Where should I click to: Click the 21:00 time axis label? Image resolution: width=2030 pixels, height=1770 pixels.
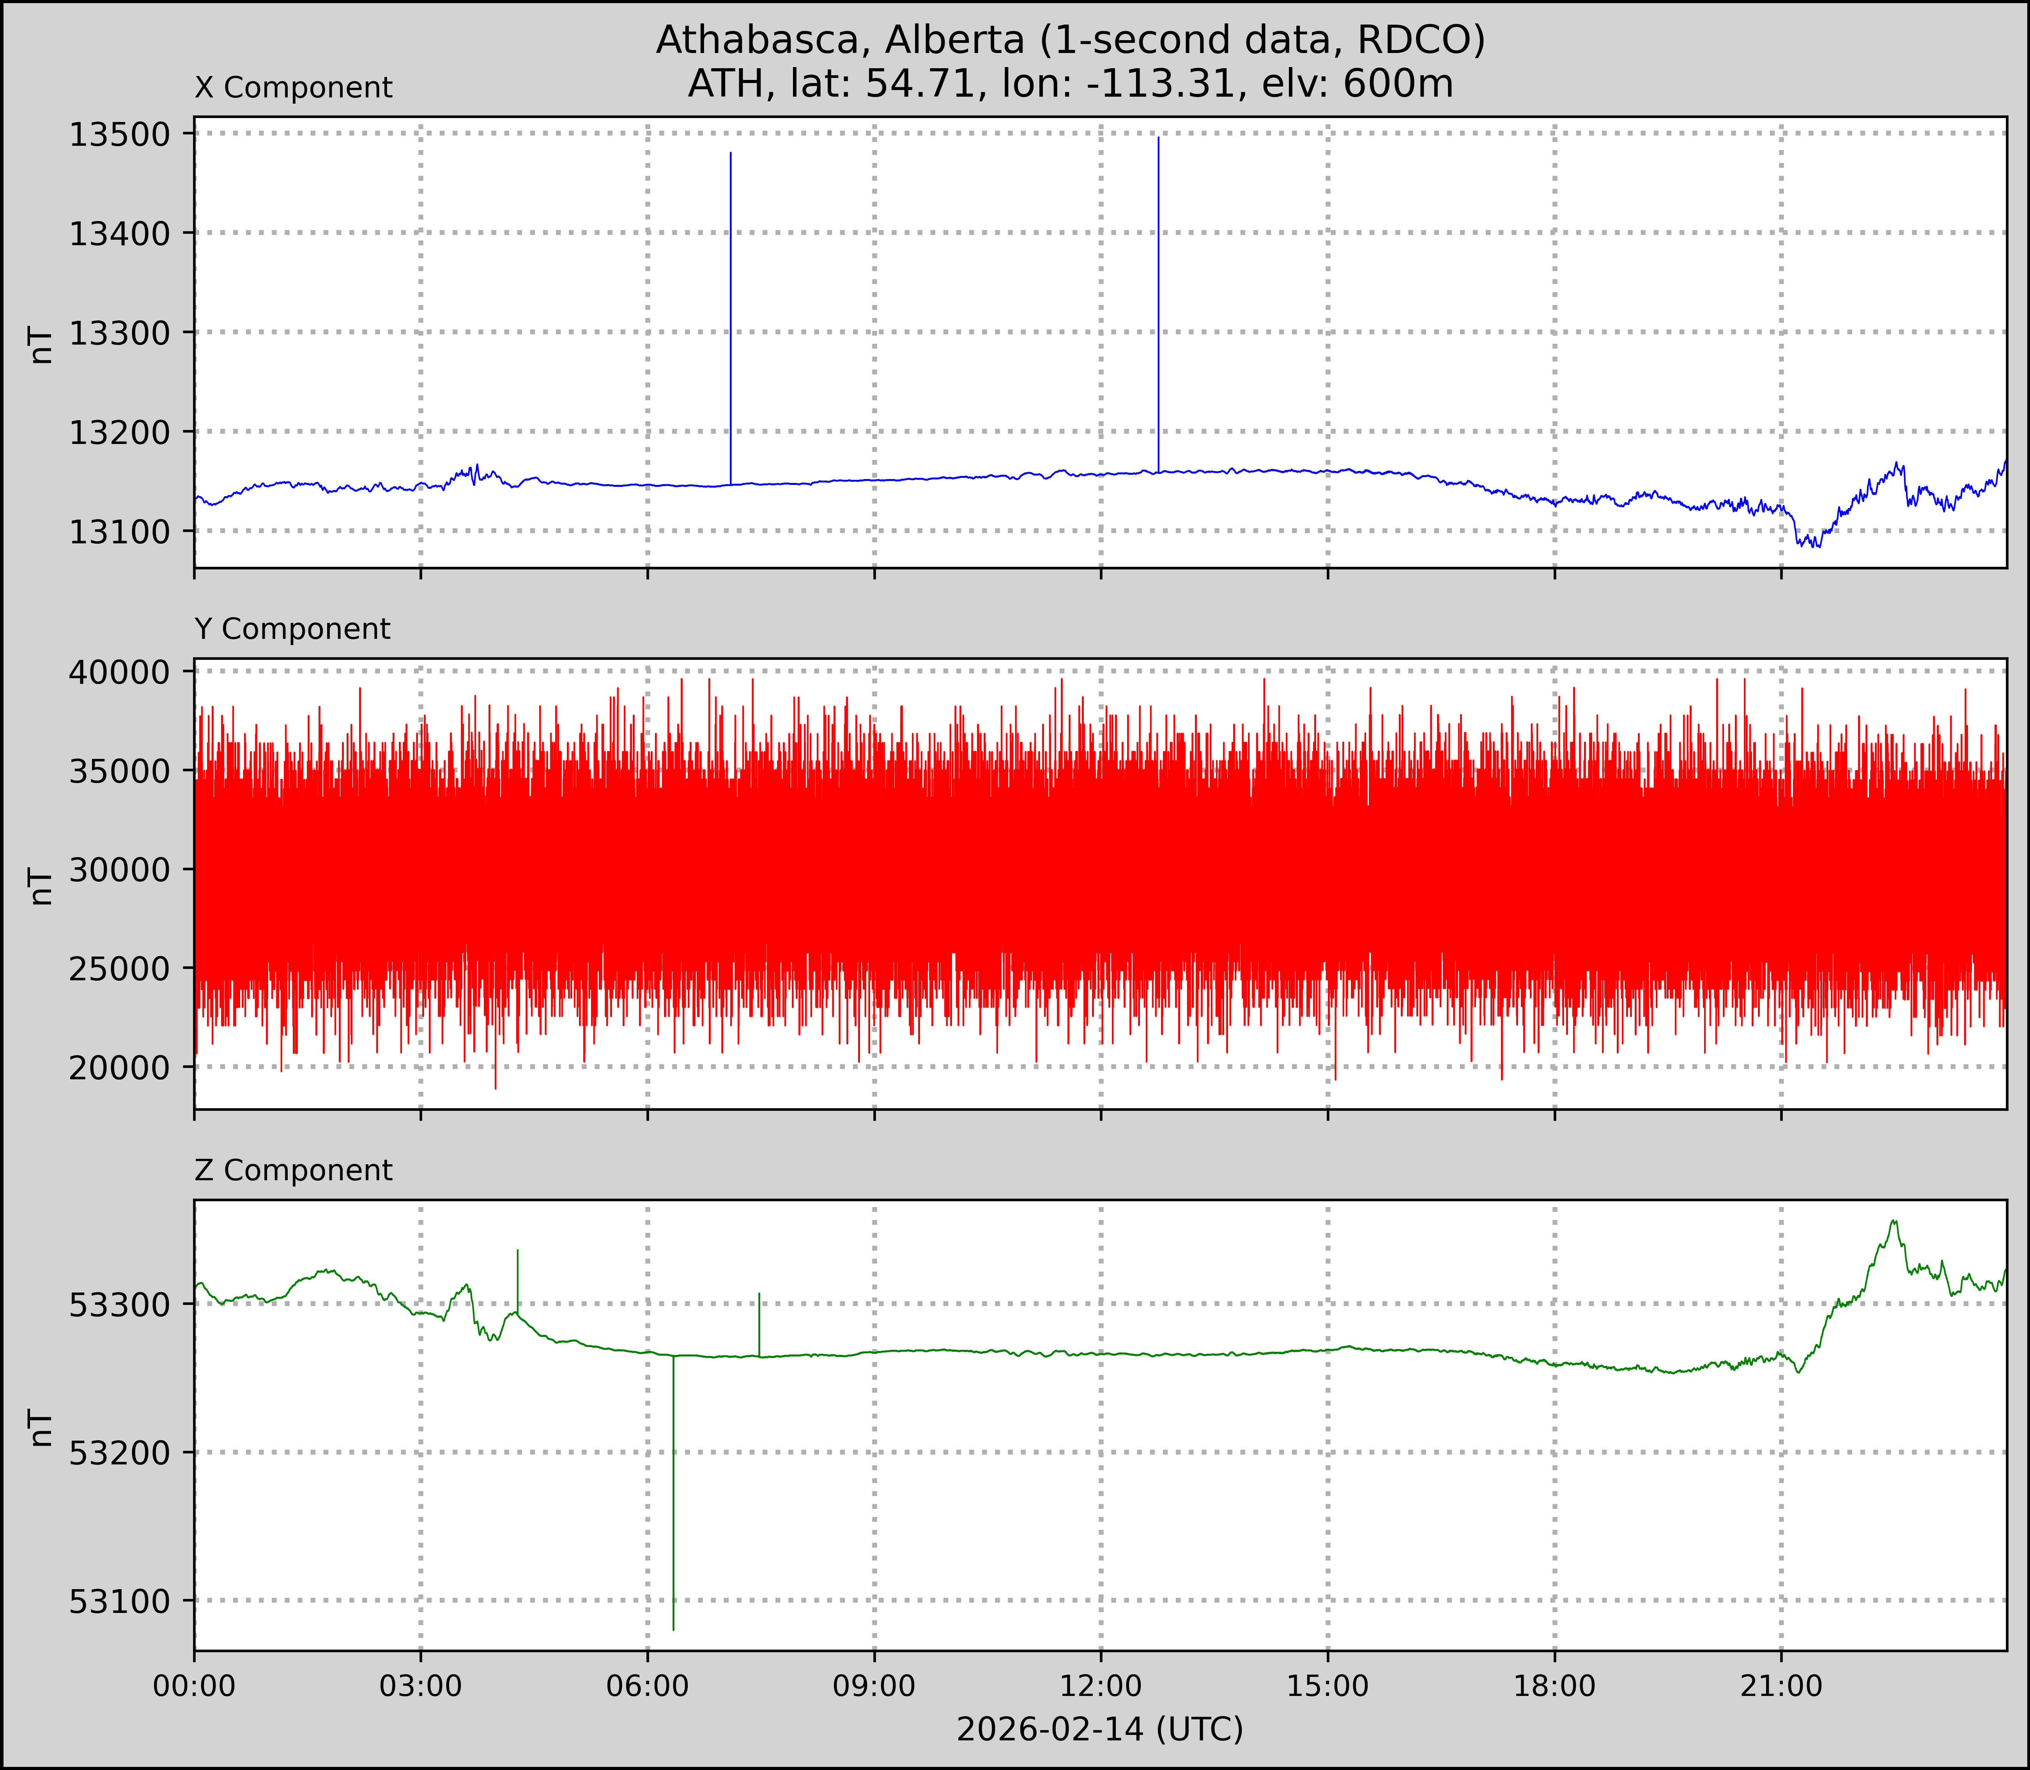tap(1781, 1686)
